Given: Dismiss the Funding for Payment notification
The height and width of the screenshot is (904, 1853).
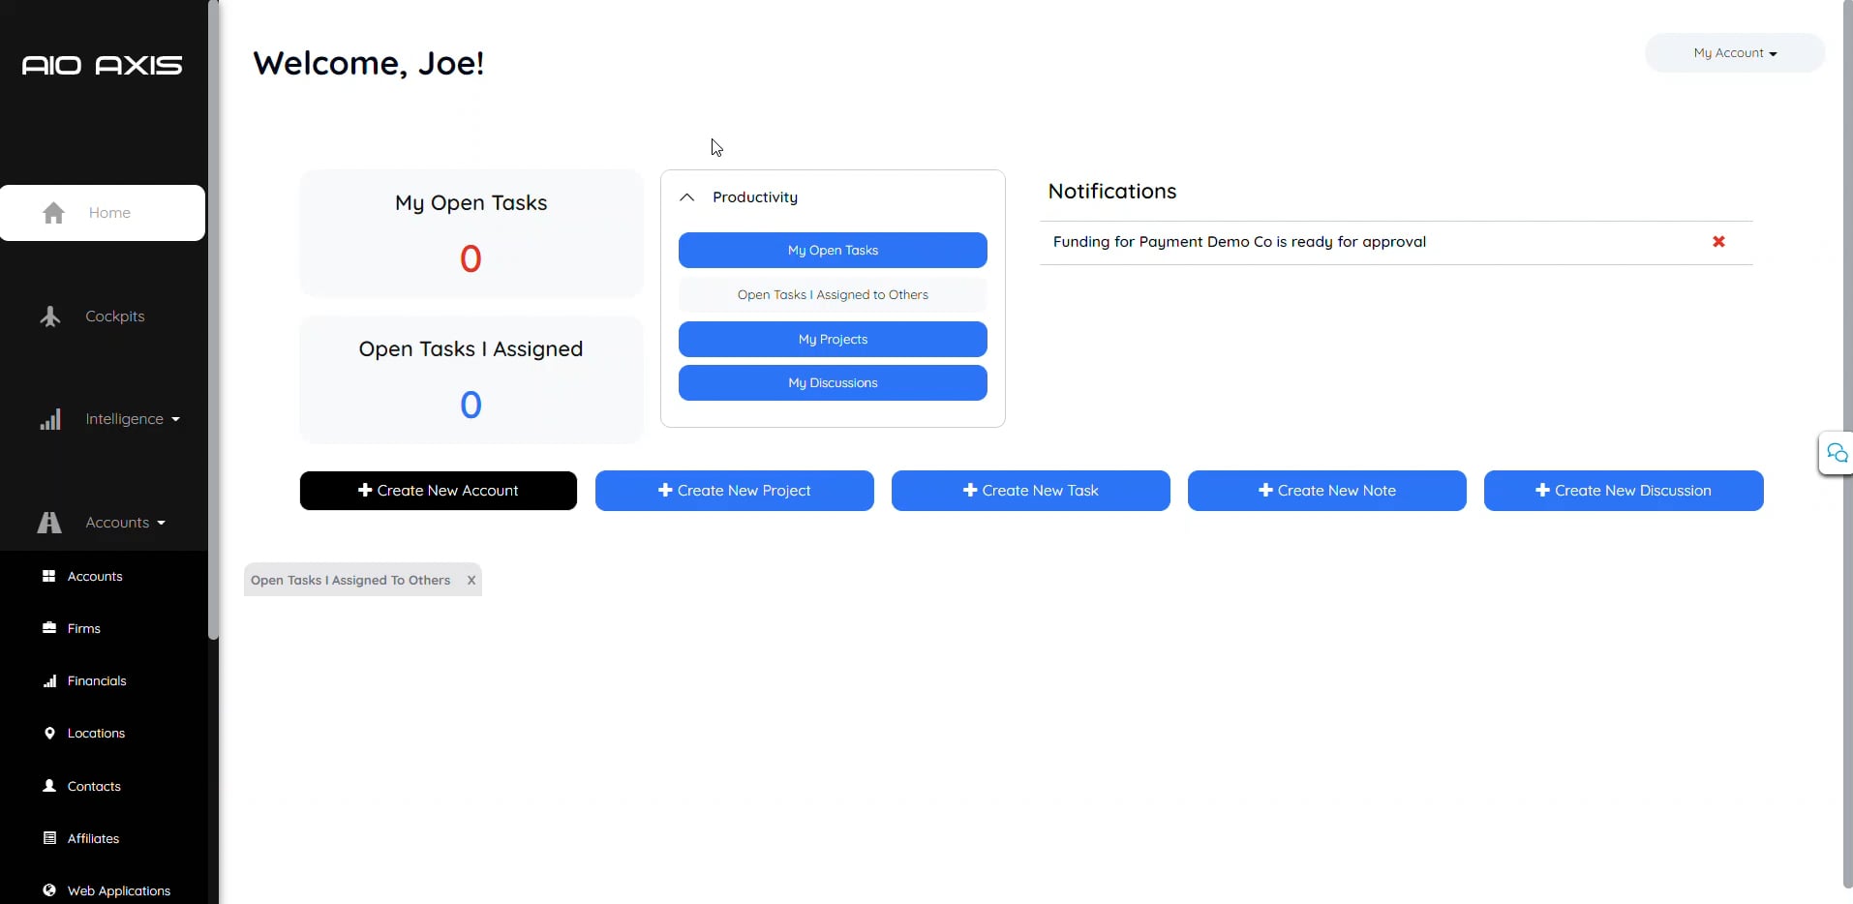Looking at the screenshot, I should click(x=1719, y=242).
